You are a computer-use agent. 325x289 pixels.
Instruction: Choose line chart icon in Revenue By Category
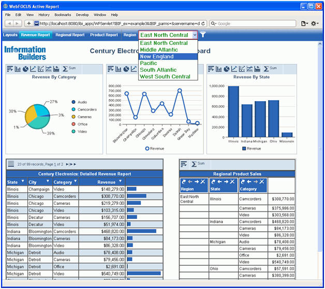(x=33, y=69)
